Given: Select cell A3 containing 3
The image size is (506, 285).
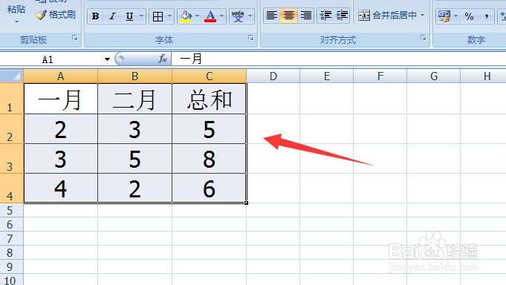Looking at the screenshot, I should click(x=61, y=159).
